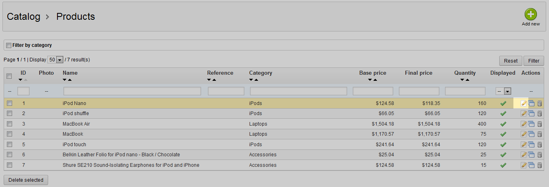Click the edit pencil for MacBook row
The image size is (549, 187).
click(524, 134)
